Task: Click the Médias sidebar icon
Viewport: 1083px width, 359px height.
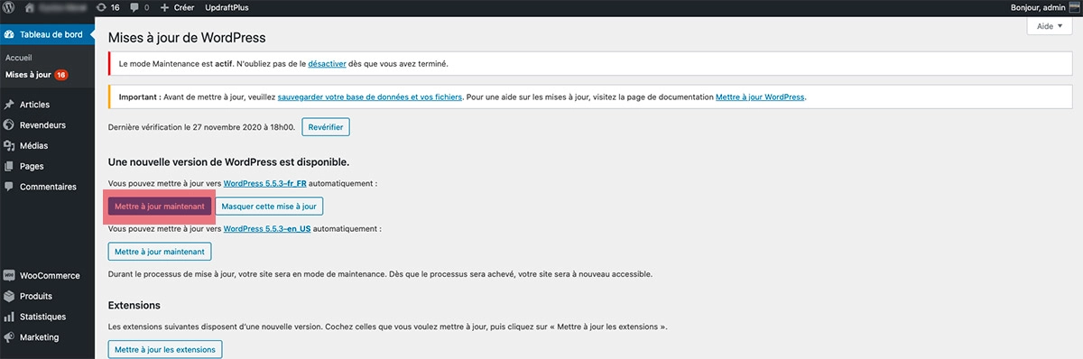Action: tap(9, 146)
